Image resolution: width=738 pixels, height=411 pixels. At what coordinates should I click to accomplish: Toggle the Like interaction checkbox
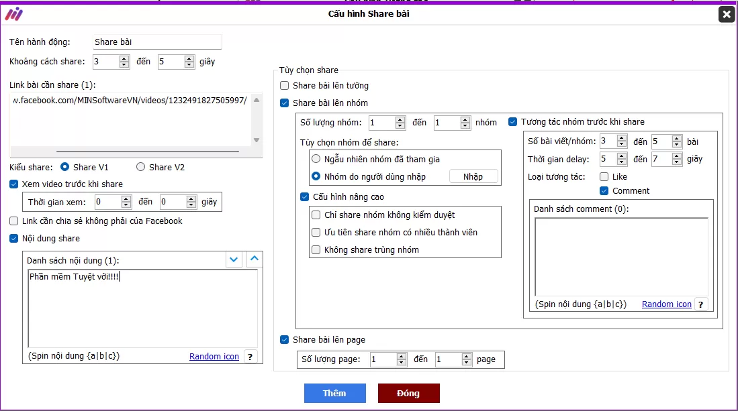pos(604,177)
